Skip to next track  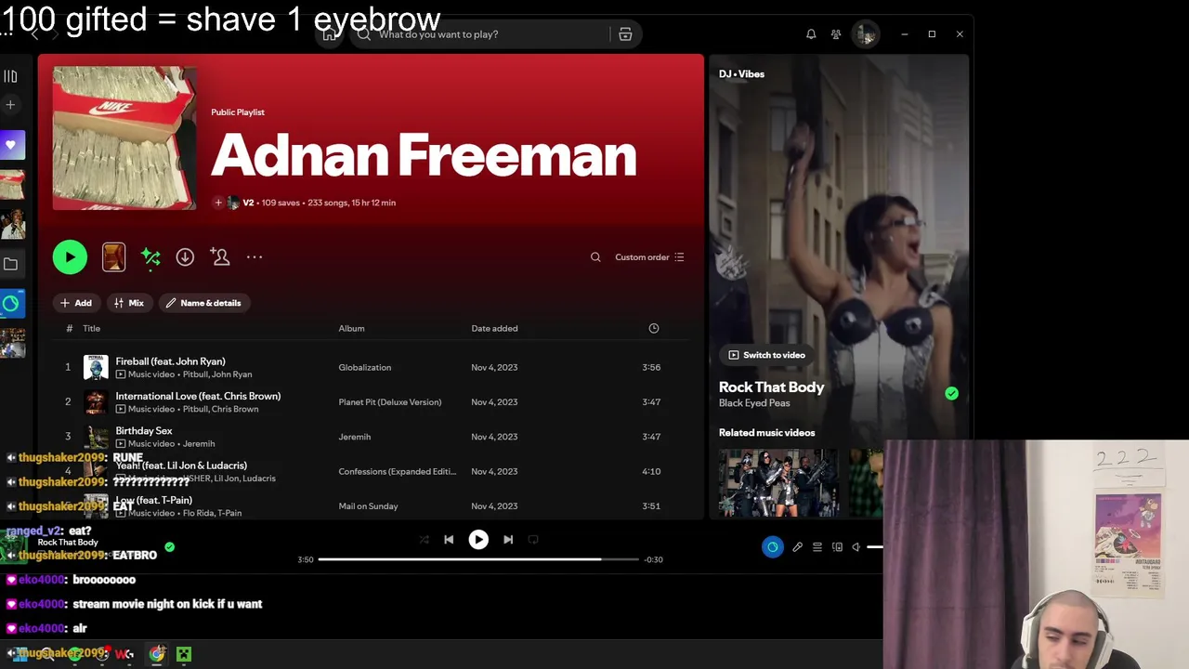click(x=508, y=539)
